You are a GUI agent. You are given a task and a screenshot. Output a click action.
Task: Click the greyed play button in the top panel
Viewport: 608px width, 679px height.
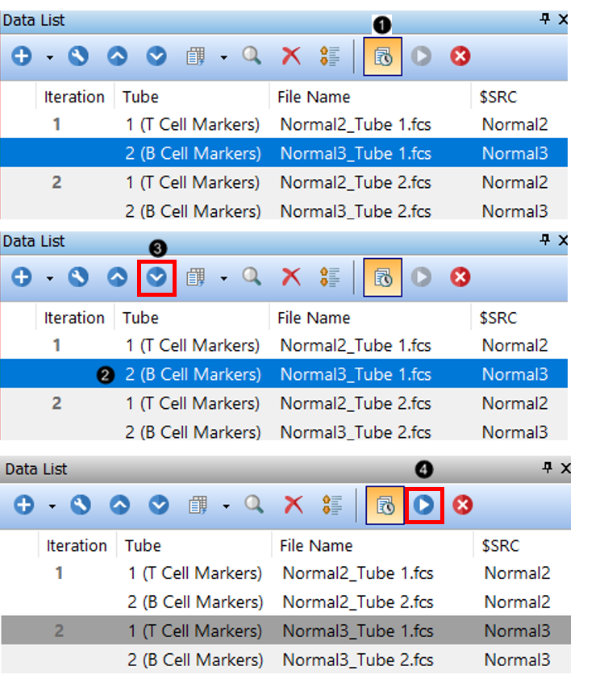click(x=422, y=56)
